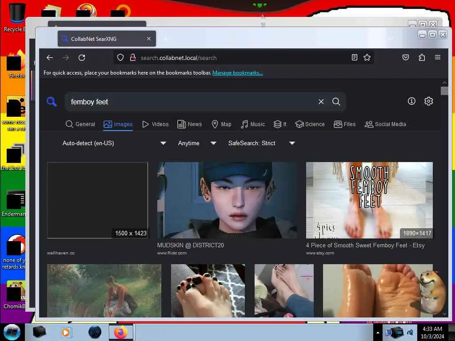
Task: Close the CollabNet SearXNG tab
Action: coord(149,39)
